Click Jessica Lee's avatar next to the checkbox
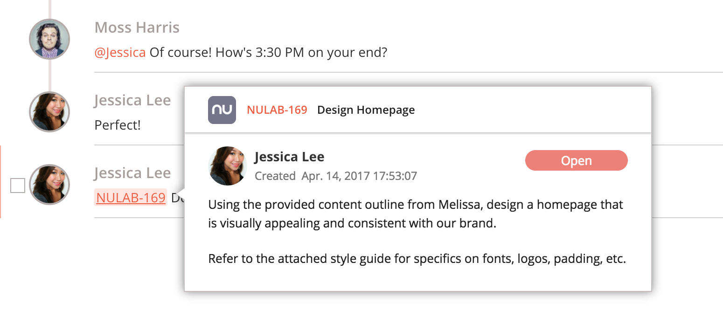The image size is (723, 317). pyautogui.click(x=49, y=185)
